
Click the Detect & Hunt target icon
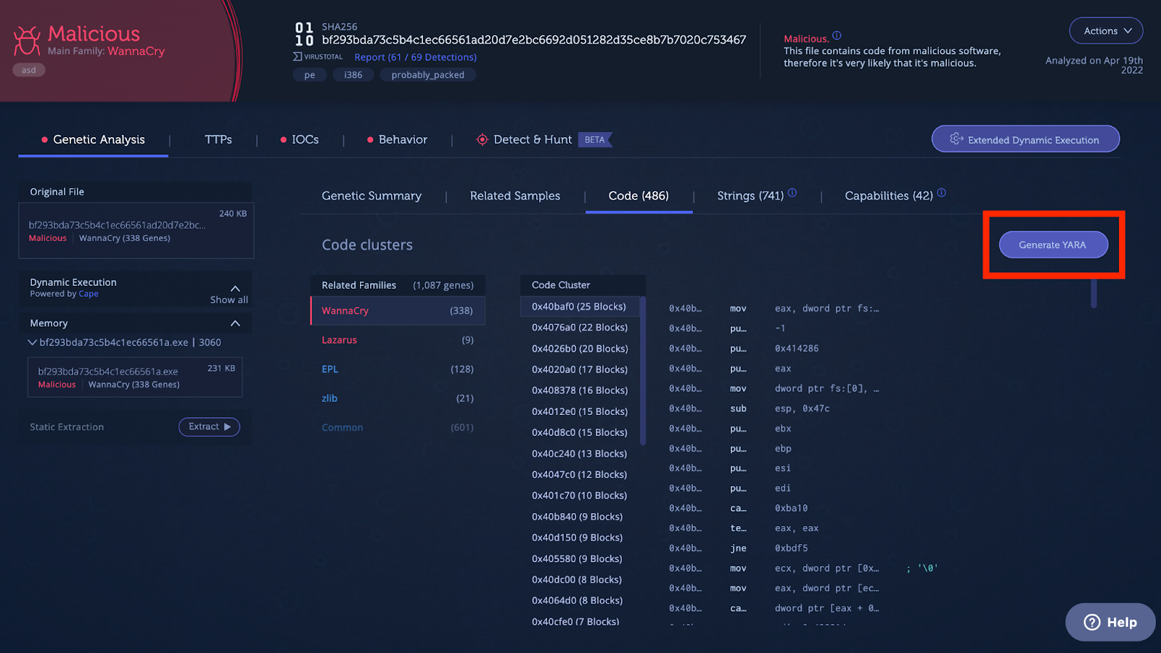click(x=482, y=139)
